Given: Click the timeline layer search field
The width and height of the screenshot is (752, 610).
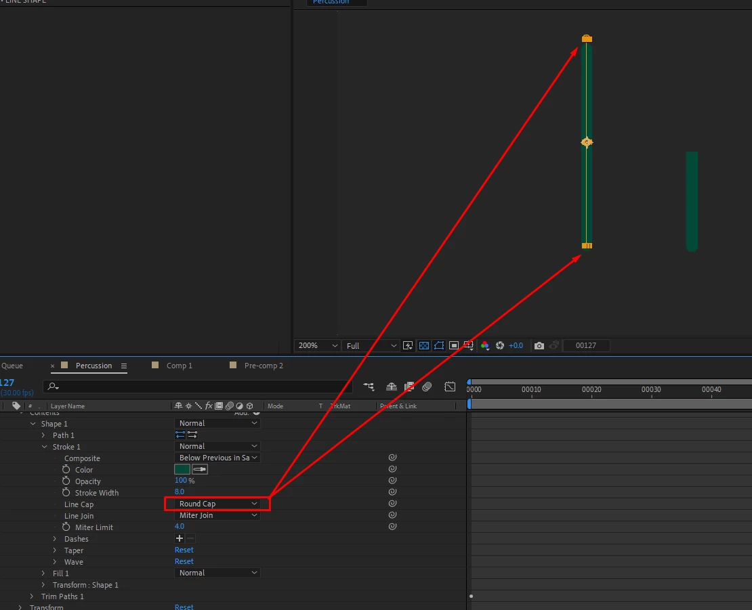Looking at the screenshot, I should (x=198, y=386).
